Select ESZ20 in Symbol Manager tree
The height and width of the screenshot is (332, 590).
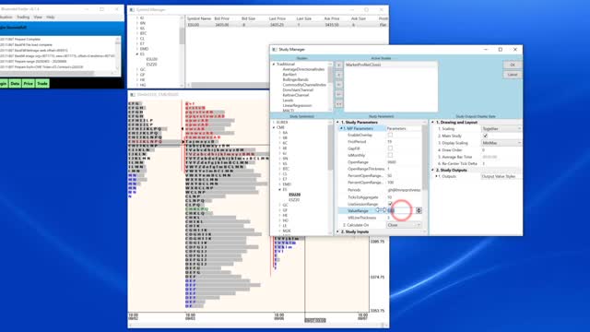pyautogui.click(x=151, y=65)
